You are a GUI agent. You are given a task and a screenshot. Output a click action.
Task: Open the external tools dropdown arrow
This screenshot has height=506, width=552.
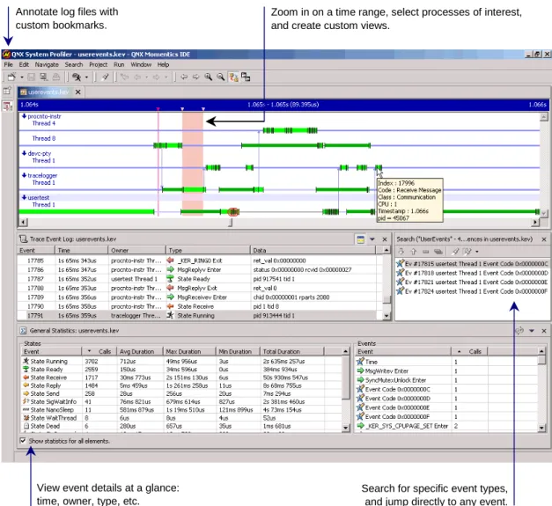pyautogui.click(x=86, y=77)
